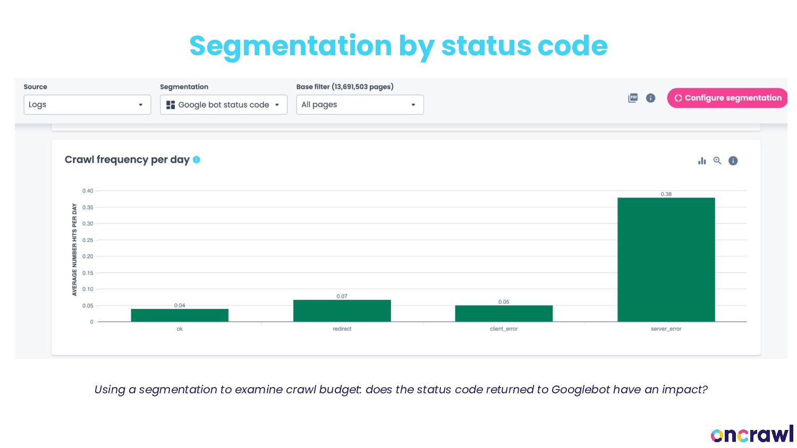Screen dimensions: 797x448
Task: Click the server_error axis label
Action: [666, 329]
